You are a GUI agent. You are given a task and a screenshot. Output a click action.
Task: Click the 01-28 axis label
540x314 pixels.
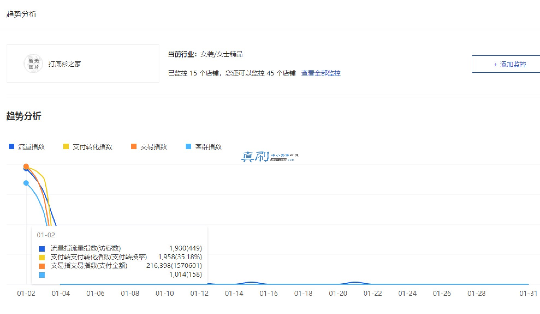[x=477, y=294]
